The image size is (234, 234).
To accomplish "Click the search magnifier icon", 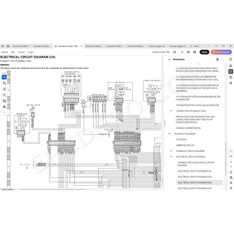I will coord(168,52).
